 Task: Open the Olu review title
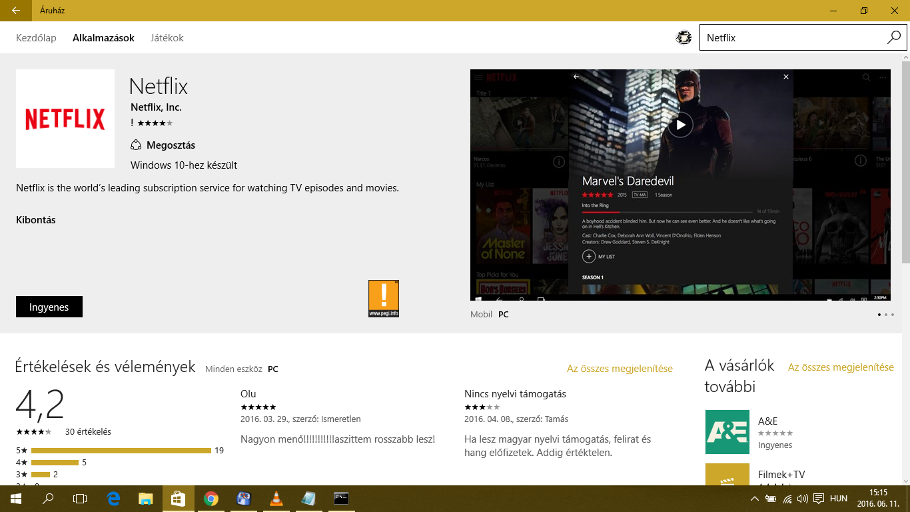pyautogui.click(x=248, y=394)
